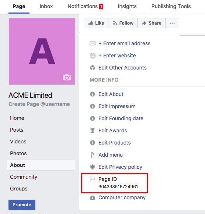This screenshot has height=214, width=205.
Task: Go to Groups in sidebar
Action: [18, 189]
